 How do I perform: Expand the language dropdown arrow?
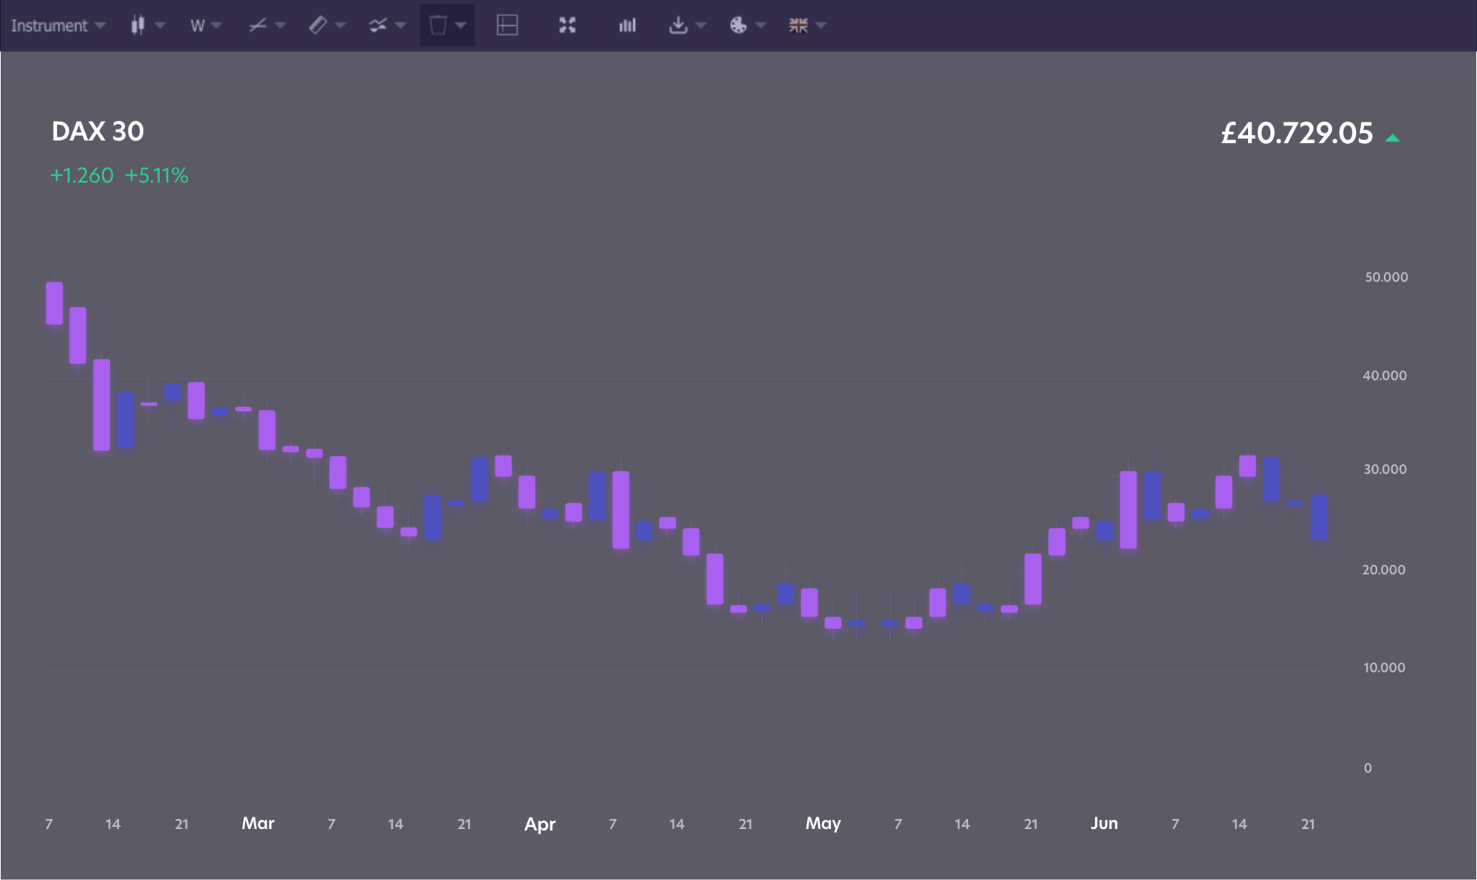click(820, 25)
